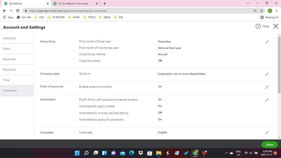Click the green Done button

(269, 145)
